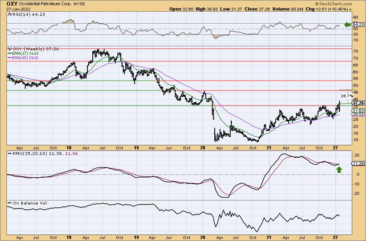The width and height of the screenshot is (366, 241).
Task: Select the Volume 98.8M value
Action: pyautogui.click(x=288, y=9)
